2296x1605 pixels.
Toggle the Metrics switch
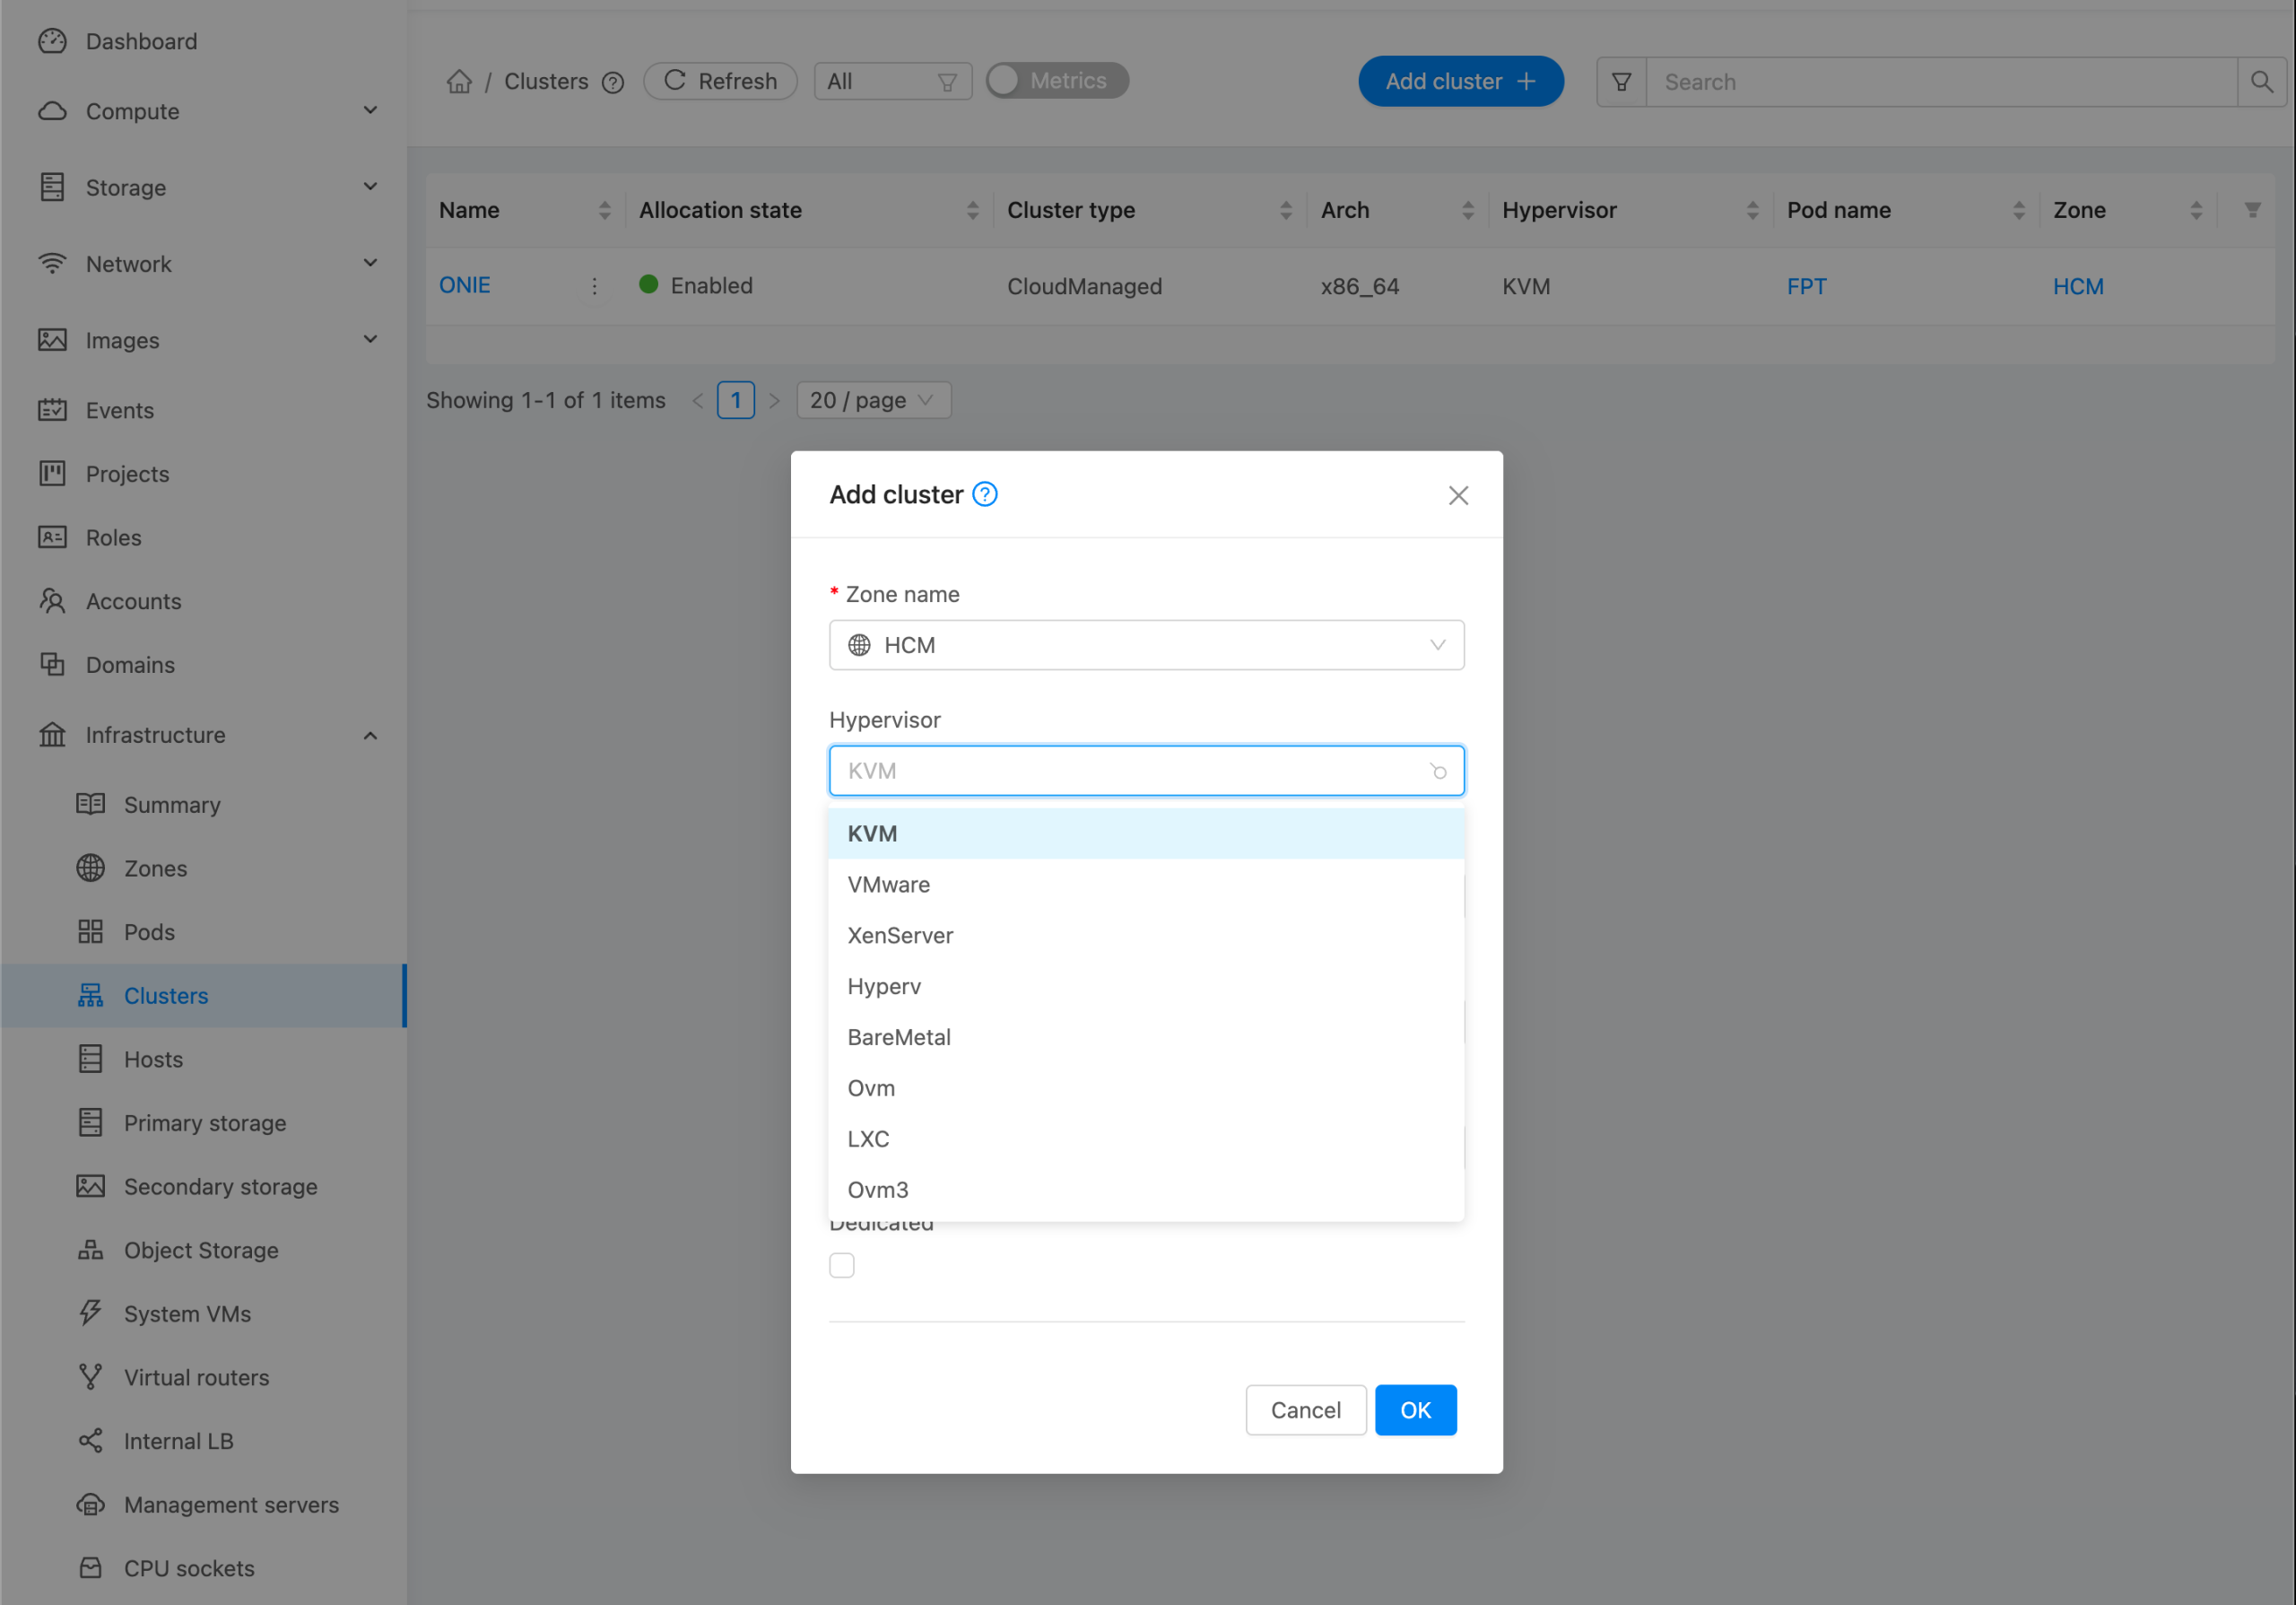tap(1056, 80)
